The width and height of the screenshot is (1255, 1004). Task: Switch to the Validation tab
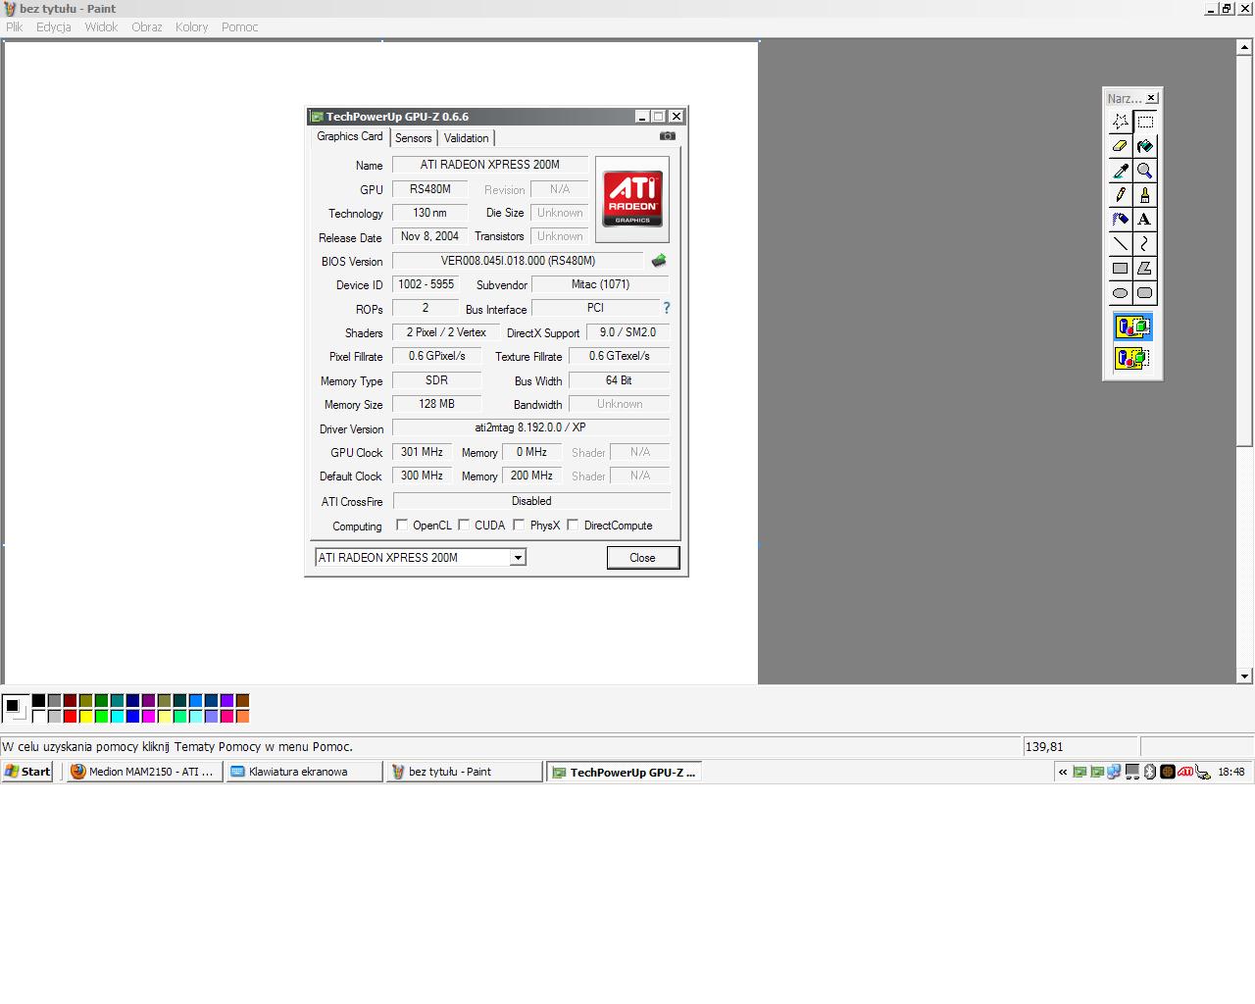point(466,138)
